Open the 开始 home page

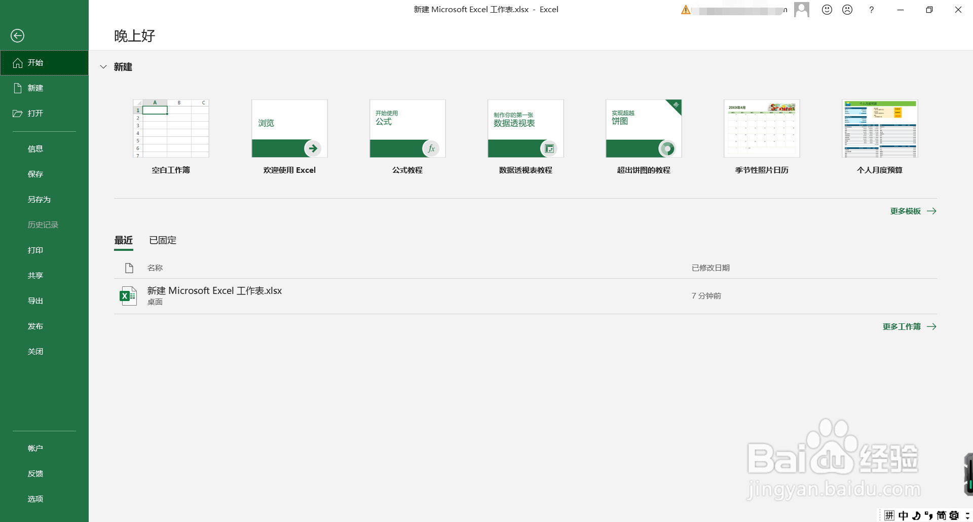[x=44, y=63]
